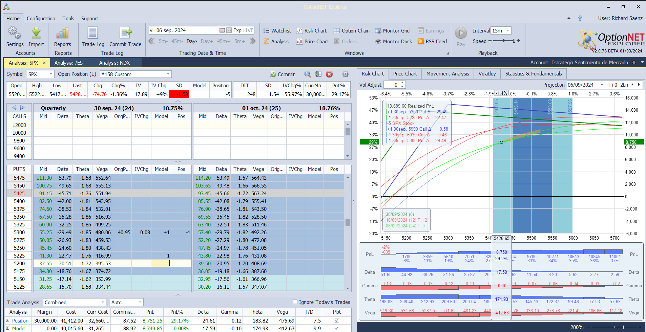Adjust the playback Speed slider

pos(504,41)
